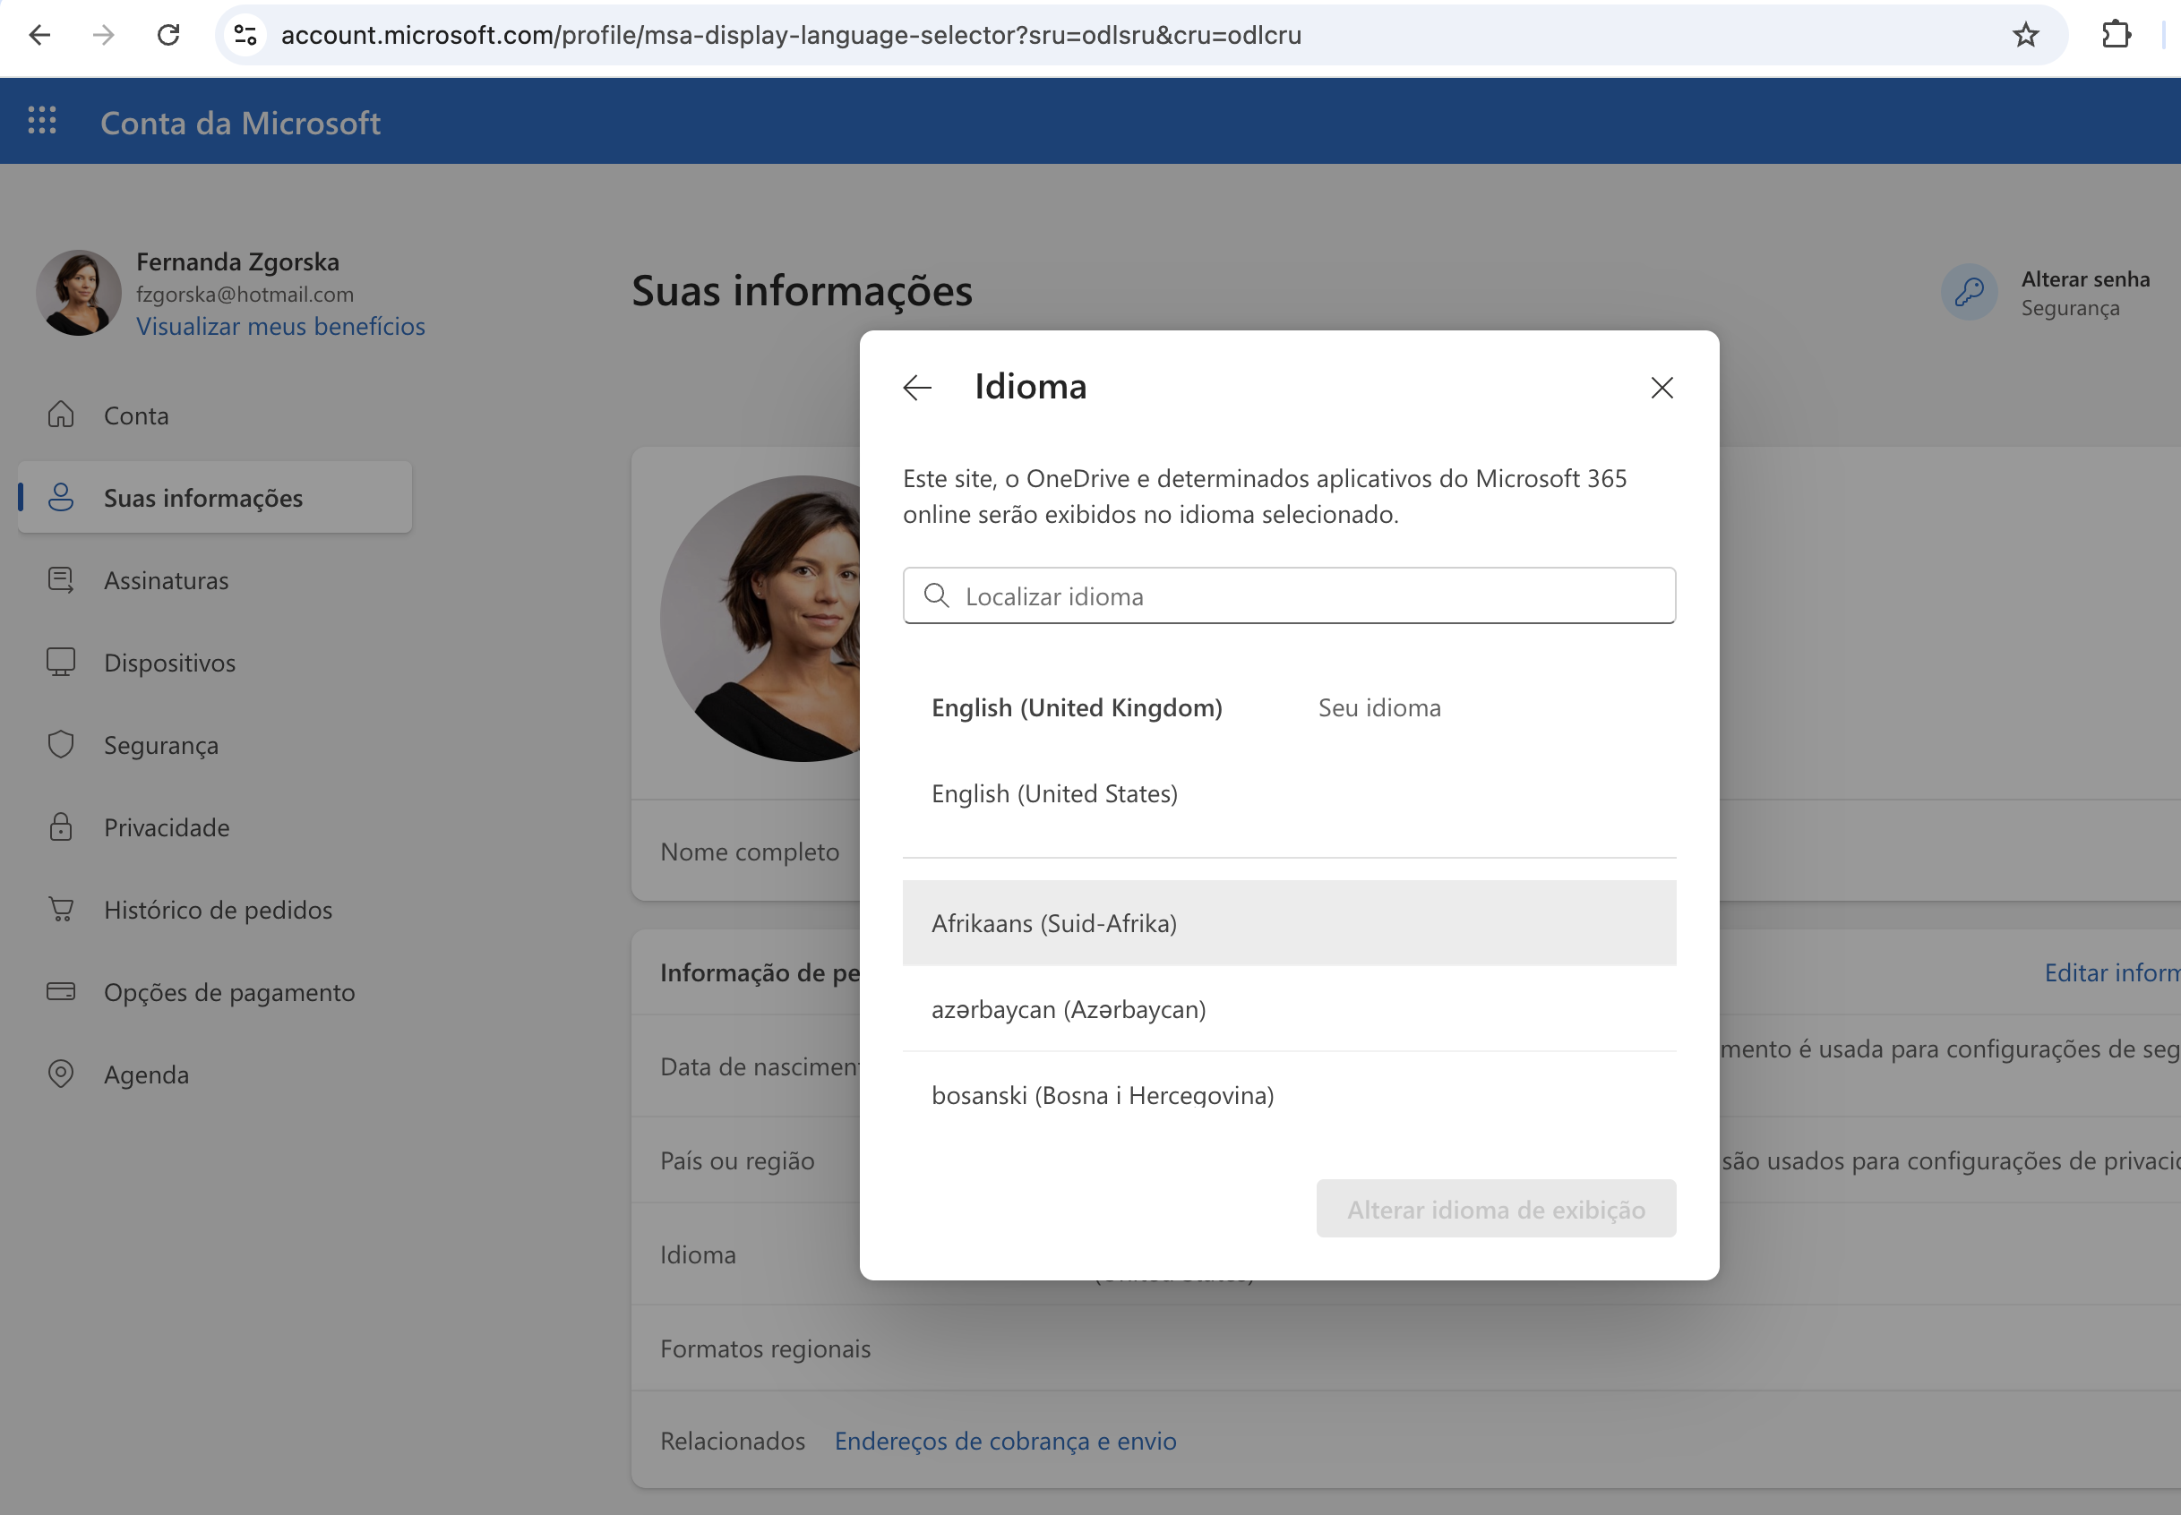Focus the Localizar idioma search field
The width and height of the screenshot is (2181, 1515).
point(1290,595)
